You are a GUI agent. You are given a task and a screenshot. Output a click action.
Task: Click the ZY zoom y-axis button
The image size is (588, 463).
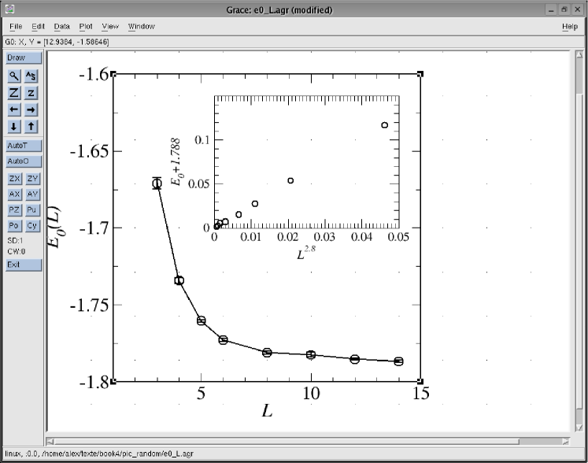(x=32, y=179)
